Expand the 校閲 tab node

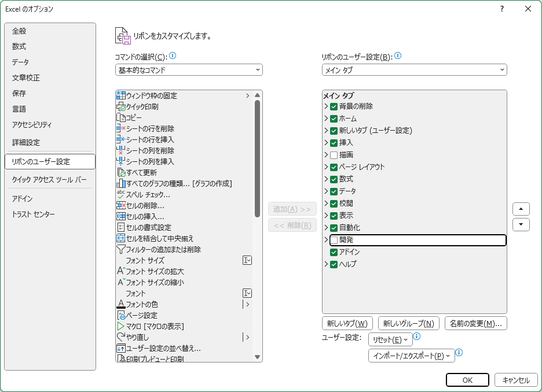click(326, 204)
